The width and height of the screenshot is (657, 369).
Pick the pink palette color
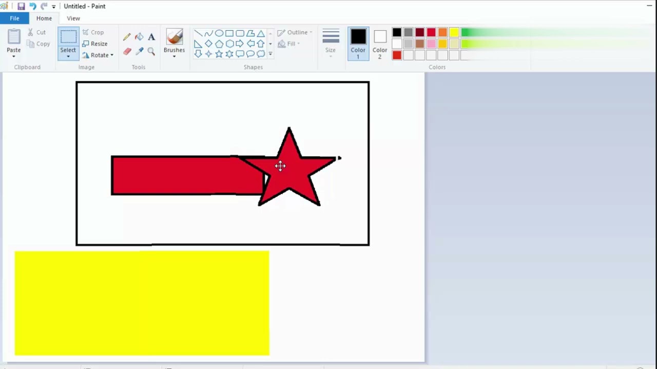tap(431, 44)
